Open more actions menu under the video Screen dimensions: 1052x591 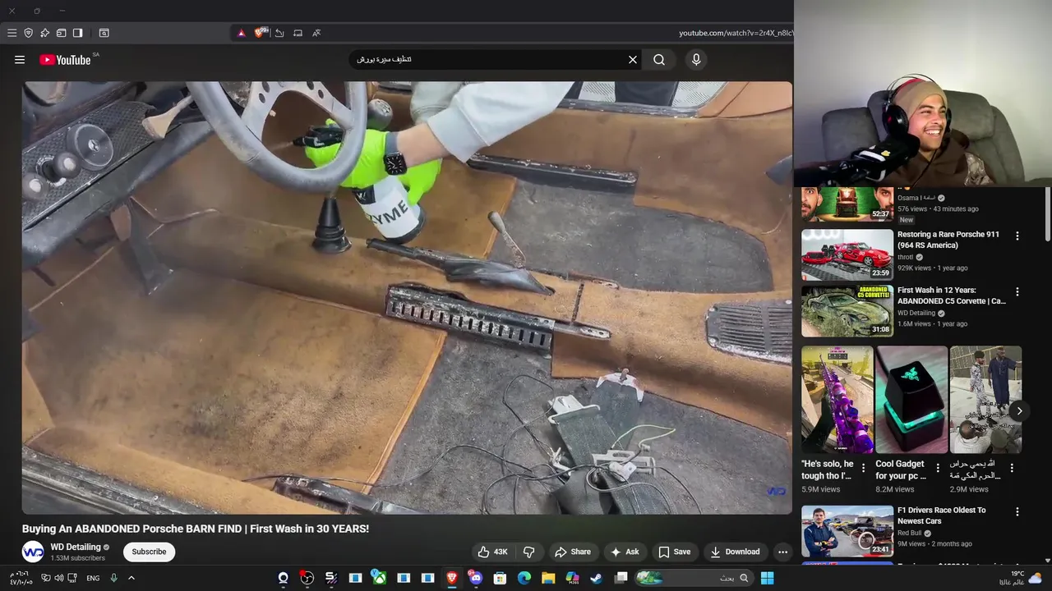point(782,552)
